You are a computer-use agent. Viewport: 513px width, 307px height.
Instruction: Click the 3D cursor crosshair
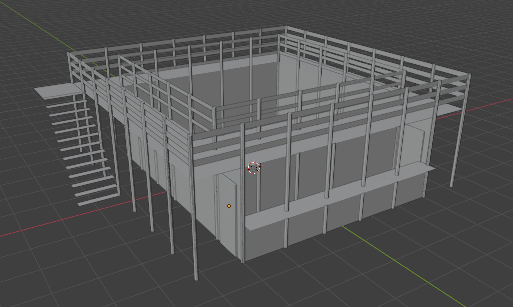254,168
